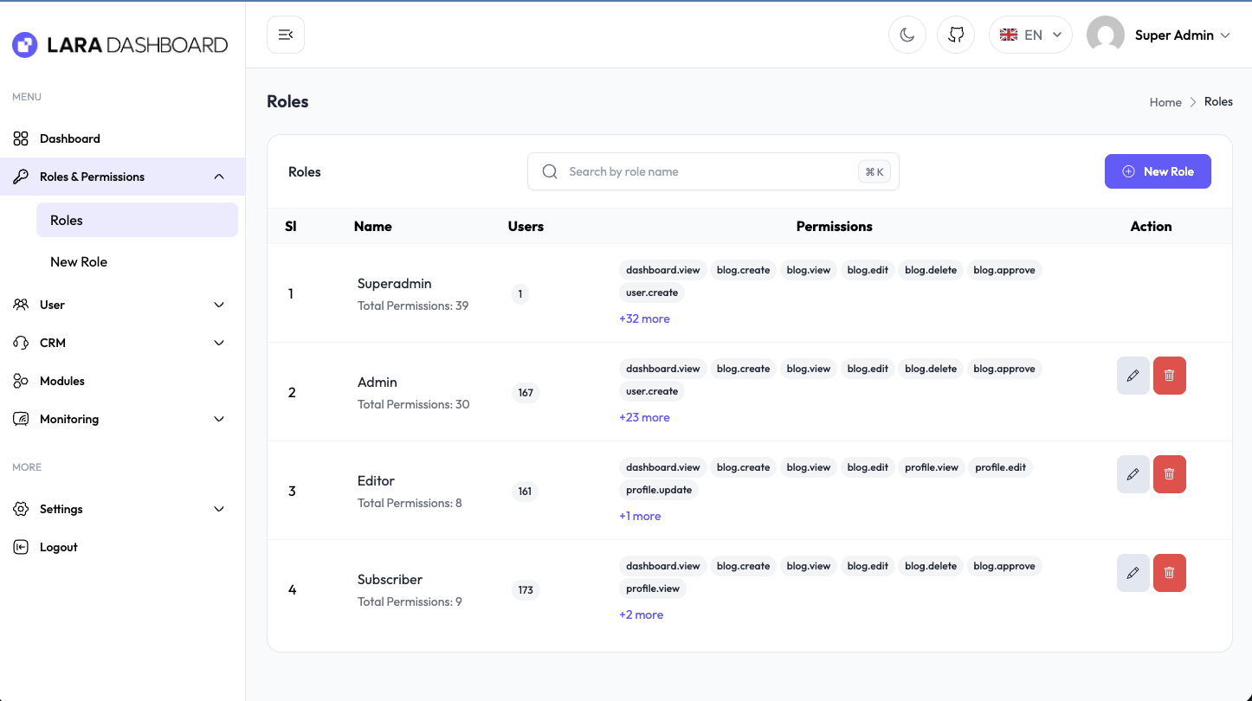Delete the Editor role with trash icon

click(1169, 474)
